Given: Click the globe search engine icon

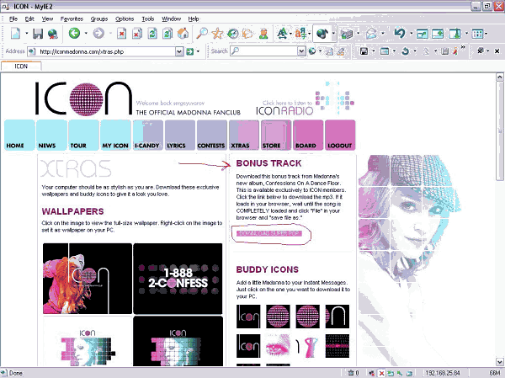Looking at the screenshot, I should (x=312, y=51).
